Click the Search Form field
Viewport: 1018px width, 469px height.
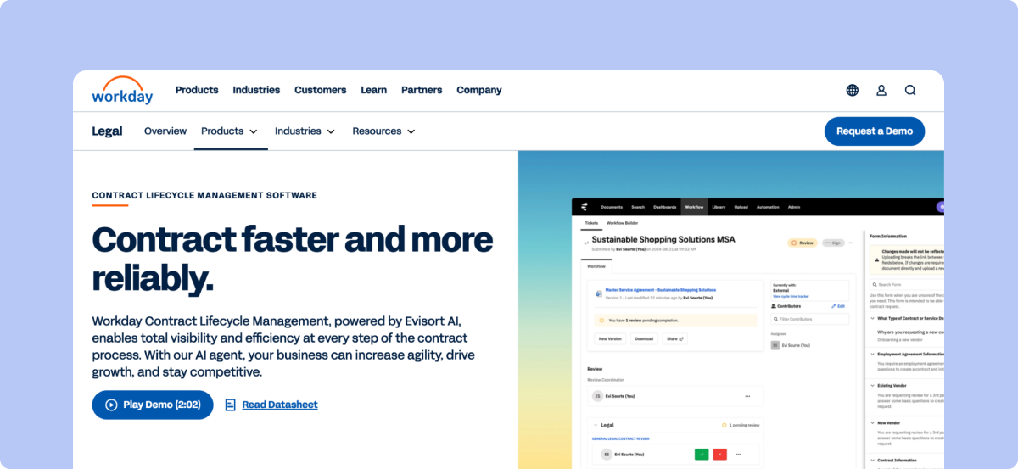(908, 284)
